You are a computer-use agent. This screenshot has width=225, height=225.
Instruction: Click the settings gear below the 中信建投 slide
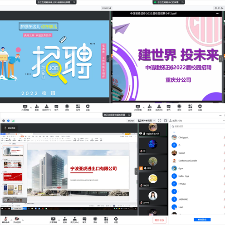point(200,108)
